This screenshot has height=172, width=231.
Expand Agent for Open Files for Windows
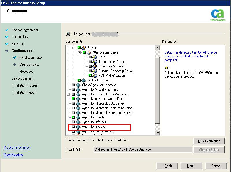pyautogui.click(x=68, y=94)
